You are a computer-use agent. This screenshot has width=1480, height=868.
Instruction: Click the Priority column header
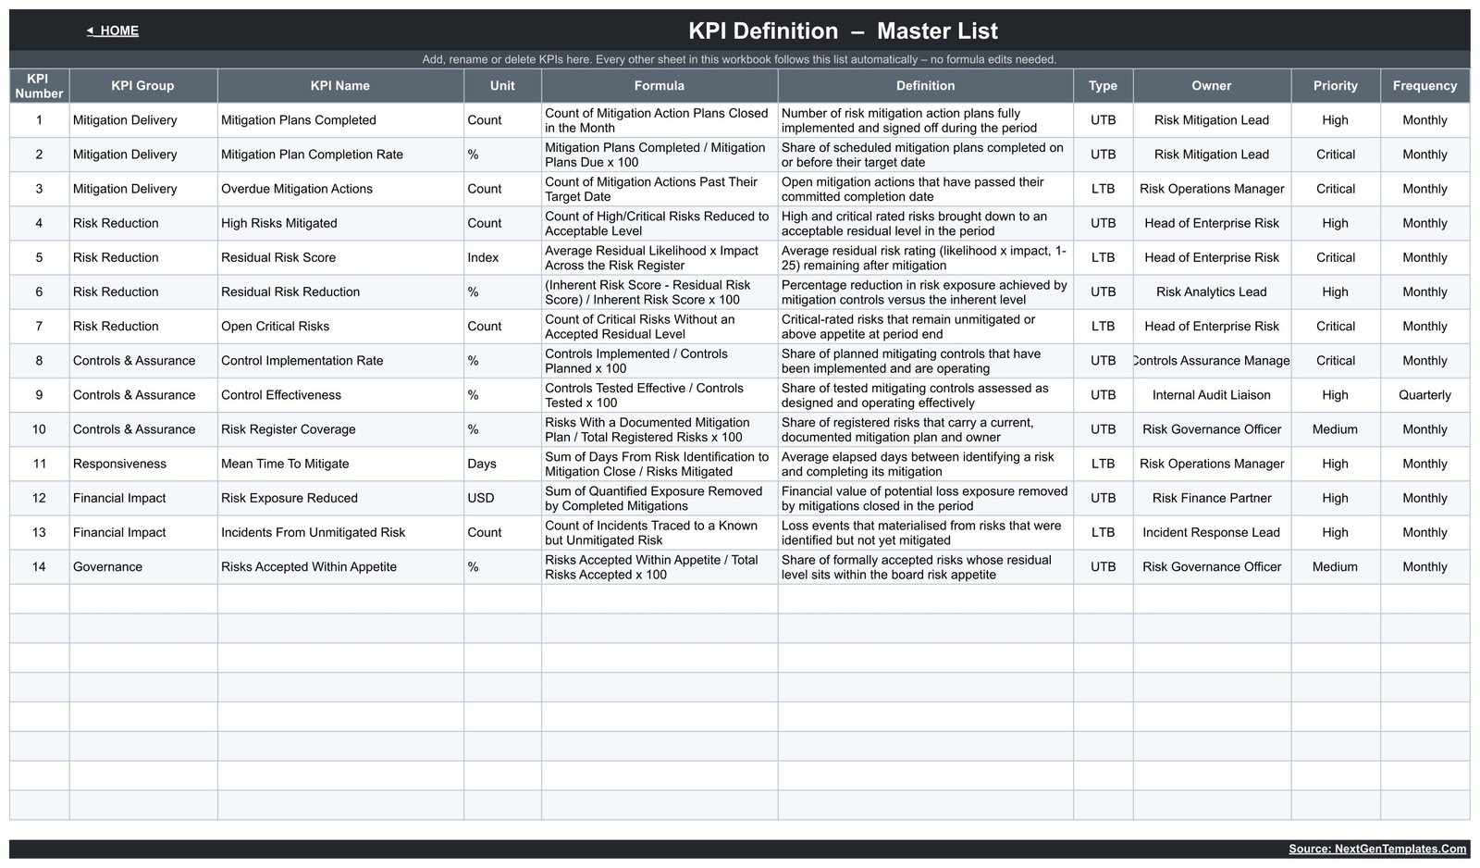1336,85
